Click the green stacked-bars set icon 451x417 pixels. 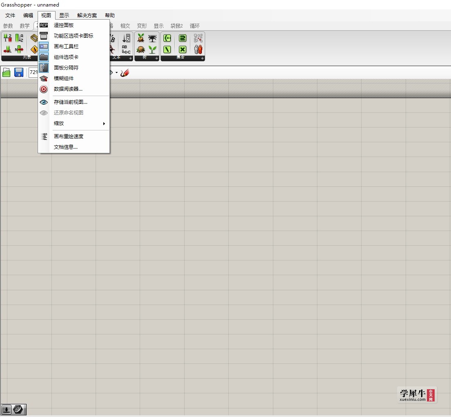(182, 38)
